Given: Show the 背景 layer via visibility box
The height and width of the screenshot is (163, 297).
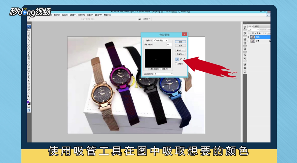Looking at the screenshot, I should pos(249,41).
